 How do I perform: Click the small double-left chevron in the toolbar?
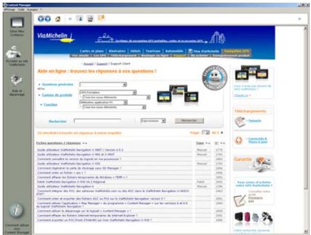[x=70, y=19]
